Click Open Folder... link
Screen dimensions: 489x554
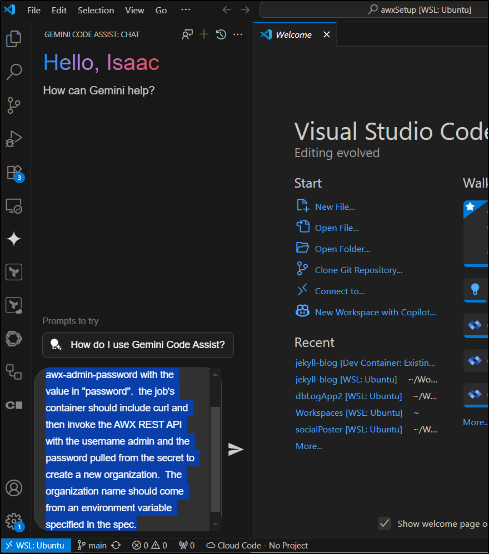[x=343, y=249]
